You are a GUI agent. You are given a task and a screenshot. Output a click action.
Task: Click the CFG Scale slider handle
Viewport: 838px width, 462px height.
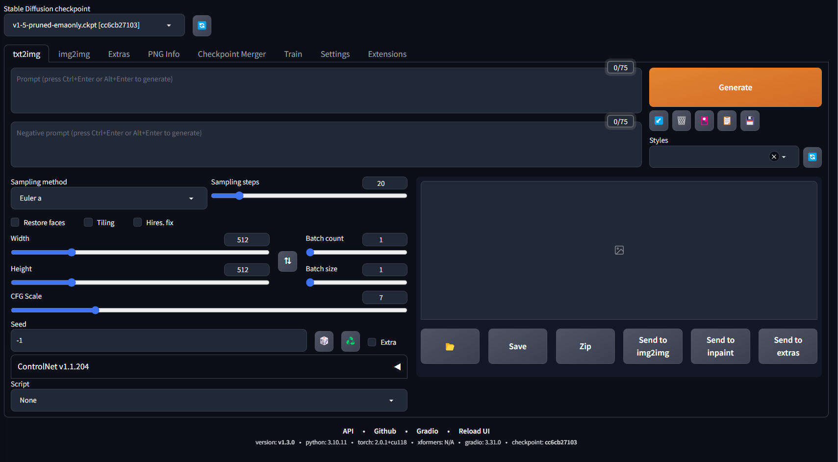[95, 310]
